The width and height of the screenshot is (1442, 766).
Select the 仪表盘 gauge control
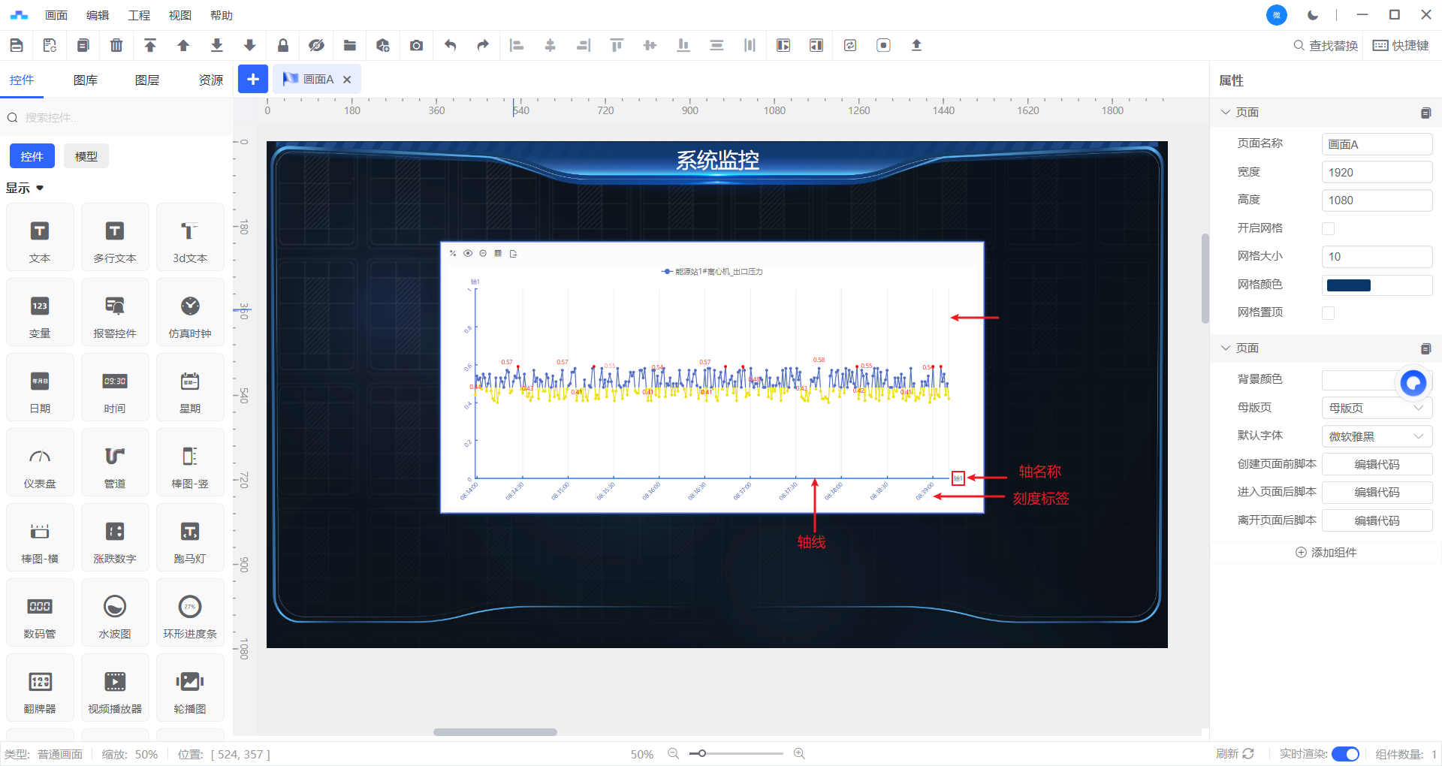(40, 463)
